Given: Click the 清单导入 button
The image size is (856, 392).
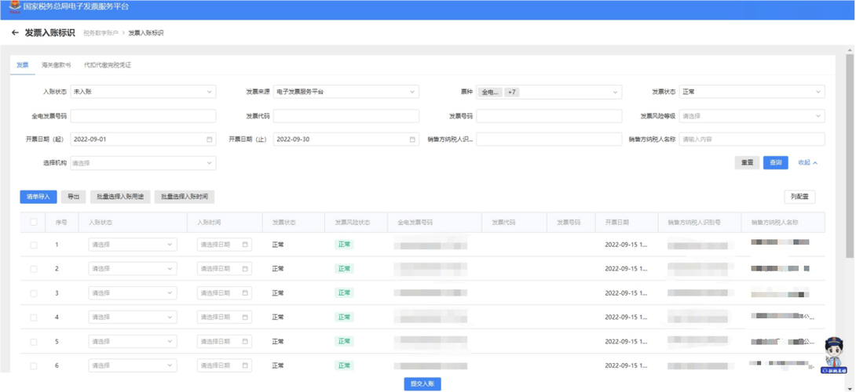Looking at the screenshot, I should pyautogui.click(x=38, y=197).
